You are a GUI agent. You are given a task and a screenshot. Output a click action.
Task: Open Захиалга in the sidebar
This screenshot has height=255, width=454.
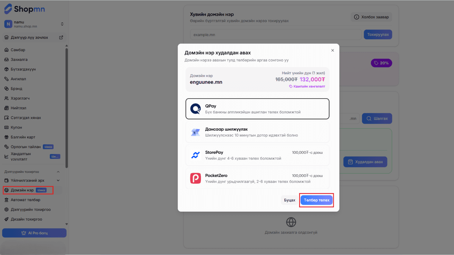[19, 60]
